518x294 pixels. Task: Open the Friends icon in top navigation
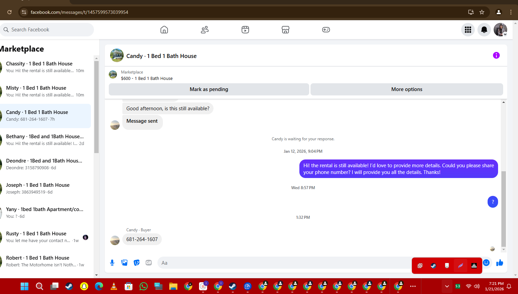[205, 30]
